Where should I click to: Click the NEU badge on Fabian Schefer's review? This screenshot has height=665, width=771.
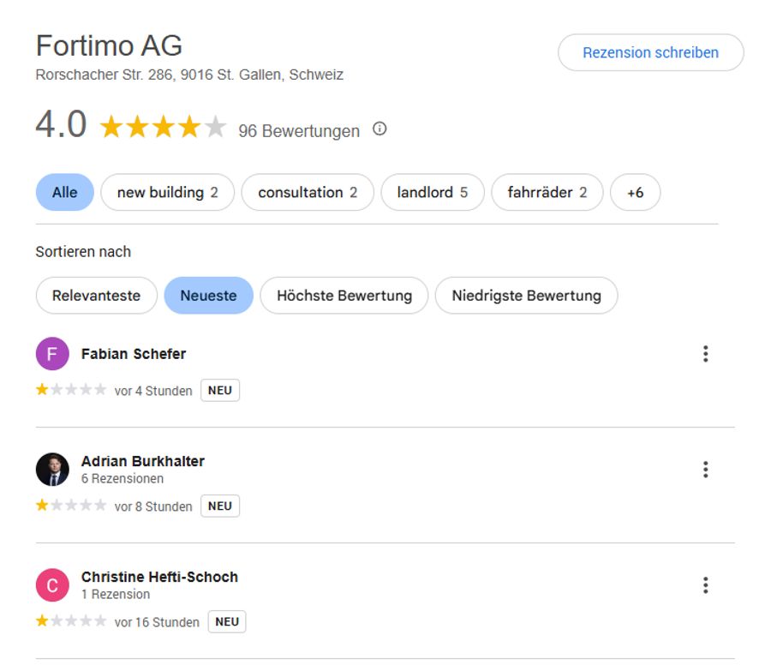tap(220, 390)
